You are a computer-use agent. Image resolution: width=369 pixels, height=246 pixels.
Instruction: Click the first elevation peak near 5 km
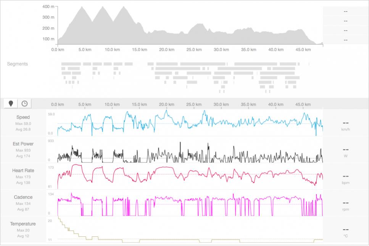(82, 7)
